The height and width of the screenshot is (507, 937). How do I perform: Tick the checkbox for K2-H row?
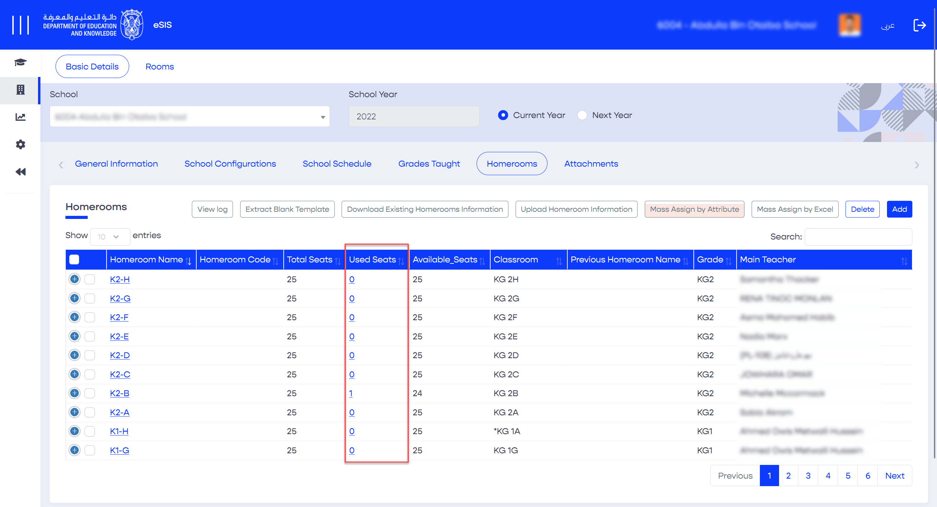pos(90,279)
